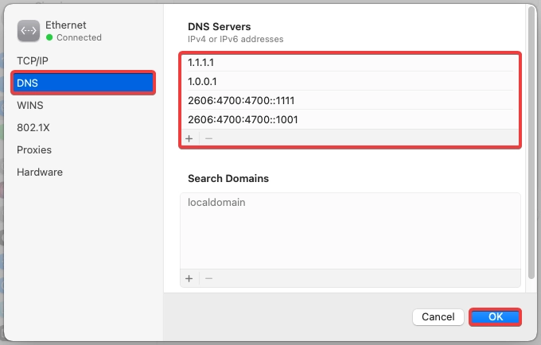Click the Cancel button
The height and width of the screenshot is (345, 541).
click(438, 316)
